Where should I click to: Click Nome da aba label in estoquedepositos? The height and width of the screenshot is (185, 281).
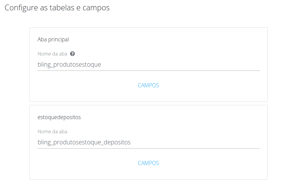52,132
